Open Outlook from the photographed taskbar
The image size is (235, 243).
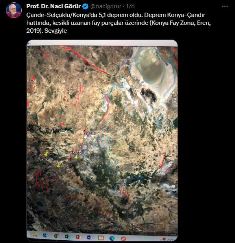46,236
